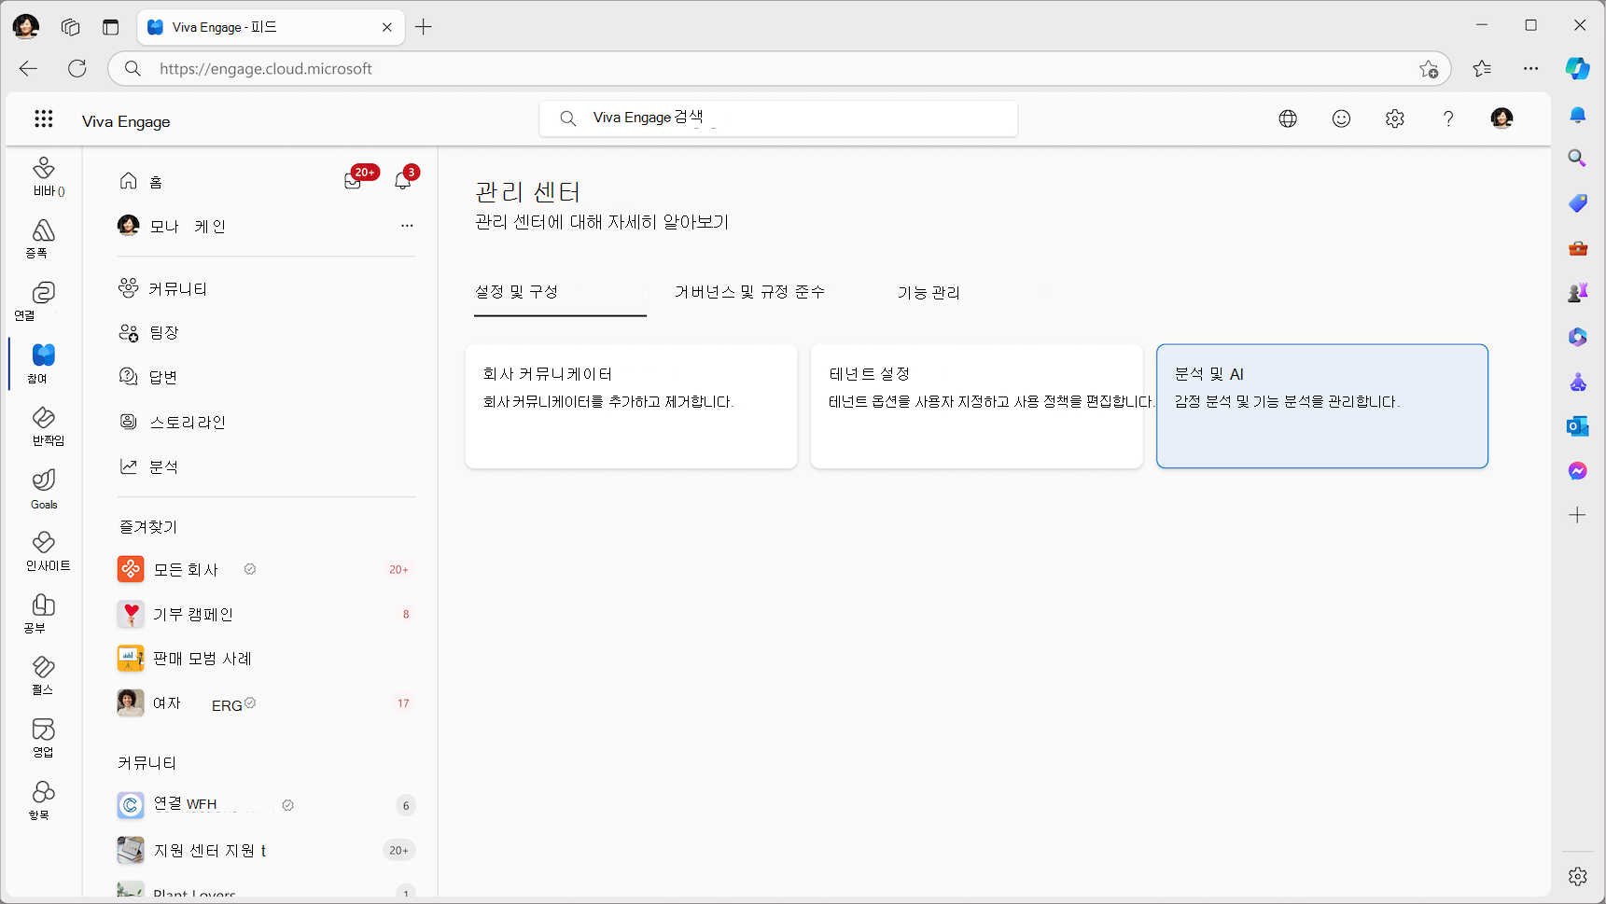Screen dimensions: 1606x904
Task: Open 영업 (Sales) in the left rail
Action: (44, 738)
